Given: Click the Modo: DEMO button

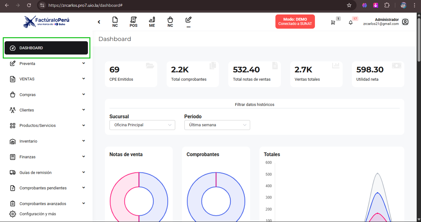Looking at the screenshot, I should 295,22.
